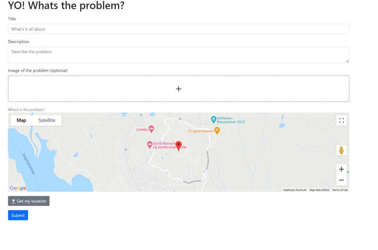Select Stiftelsen Roseslottet 2020 map marker
Image resolution: width=378 pixels, height=250 pixels.
coord(213,119)
